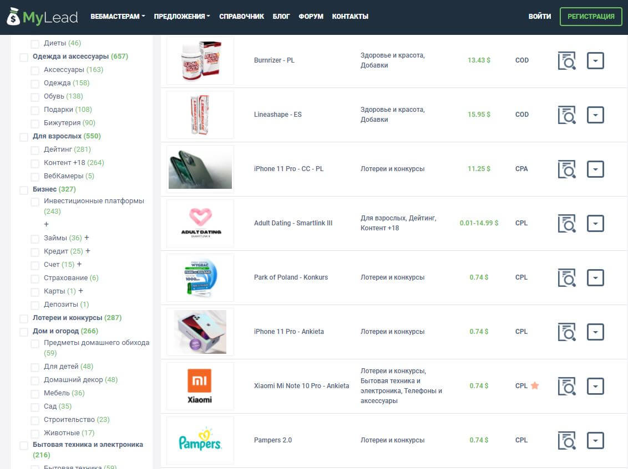This screenshot has height=469, width=628.
Task: Open preview icon for Burnrizer - PL
Action: click(x=567, y=61)
